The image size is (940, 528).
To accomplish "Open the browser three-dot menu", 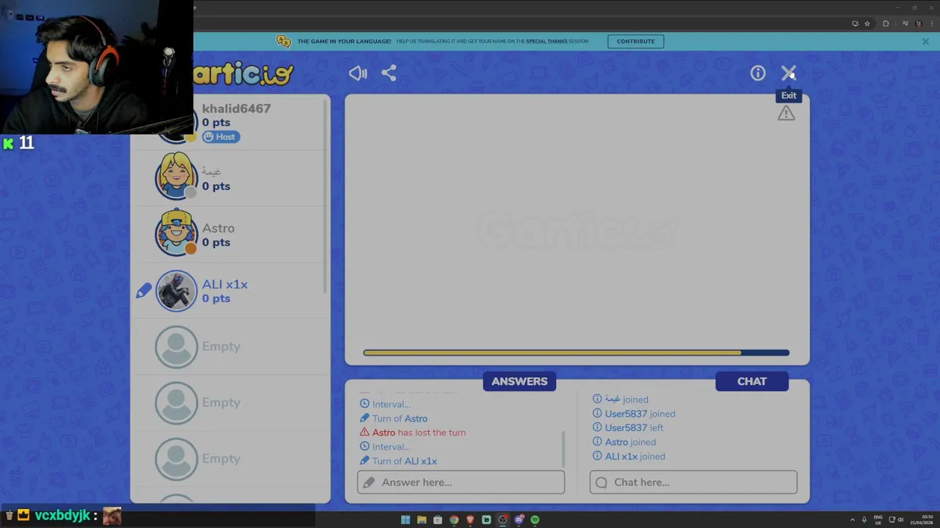I will click(932, 23).
